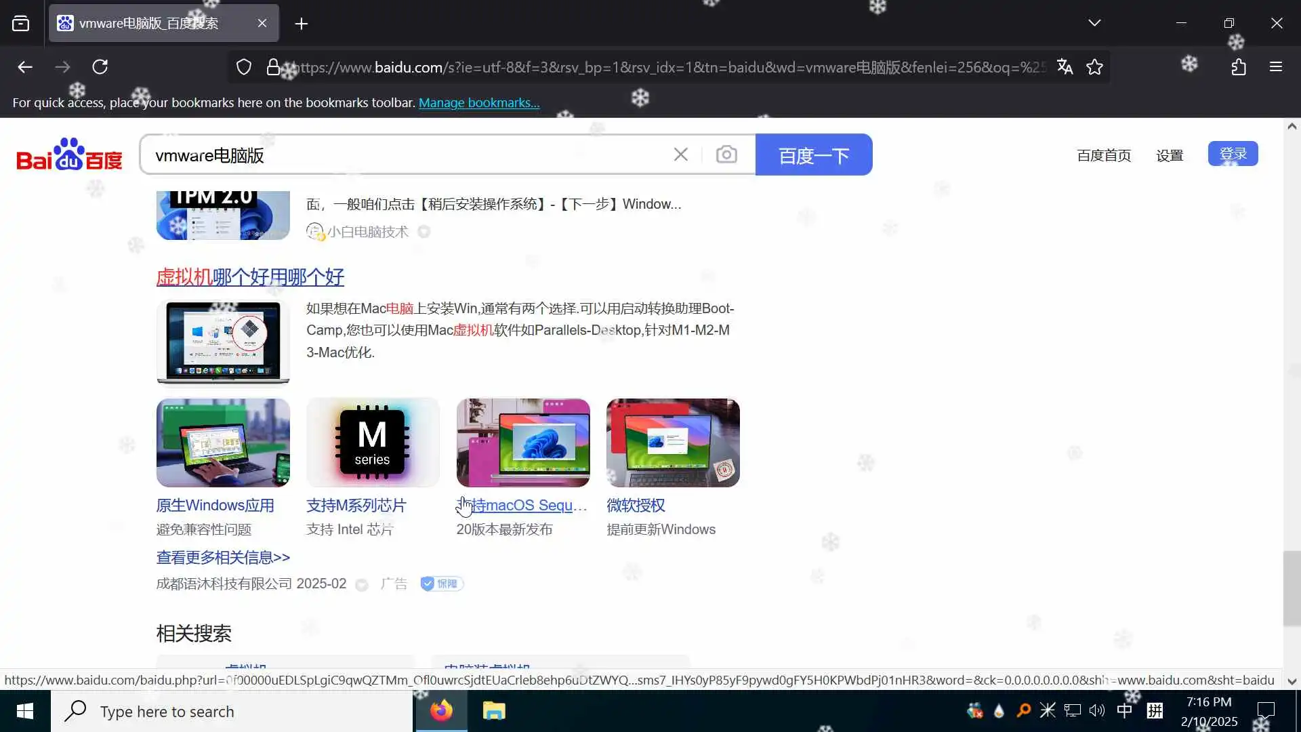The height and width of the screenshot is (732, 1301).
Task: Bookmark this page with star icon
Action: (x=1094, y=66)
